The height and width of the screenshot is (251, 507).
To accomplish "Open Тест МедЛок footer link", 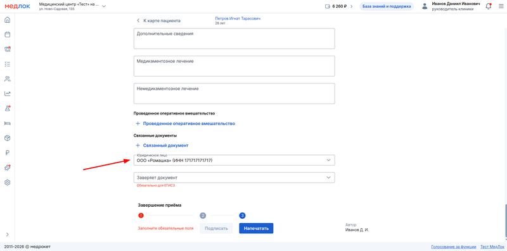I will 492,247.
